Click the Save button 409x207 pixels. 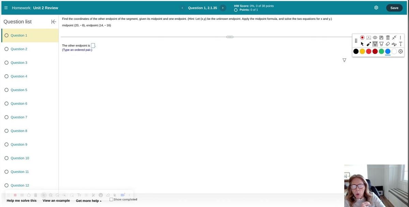[x=394, y=8]
